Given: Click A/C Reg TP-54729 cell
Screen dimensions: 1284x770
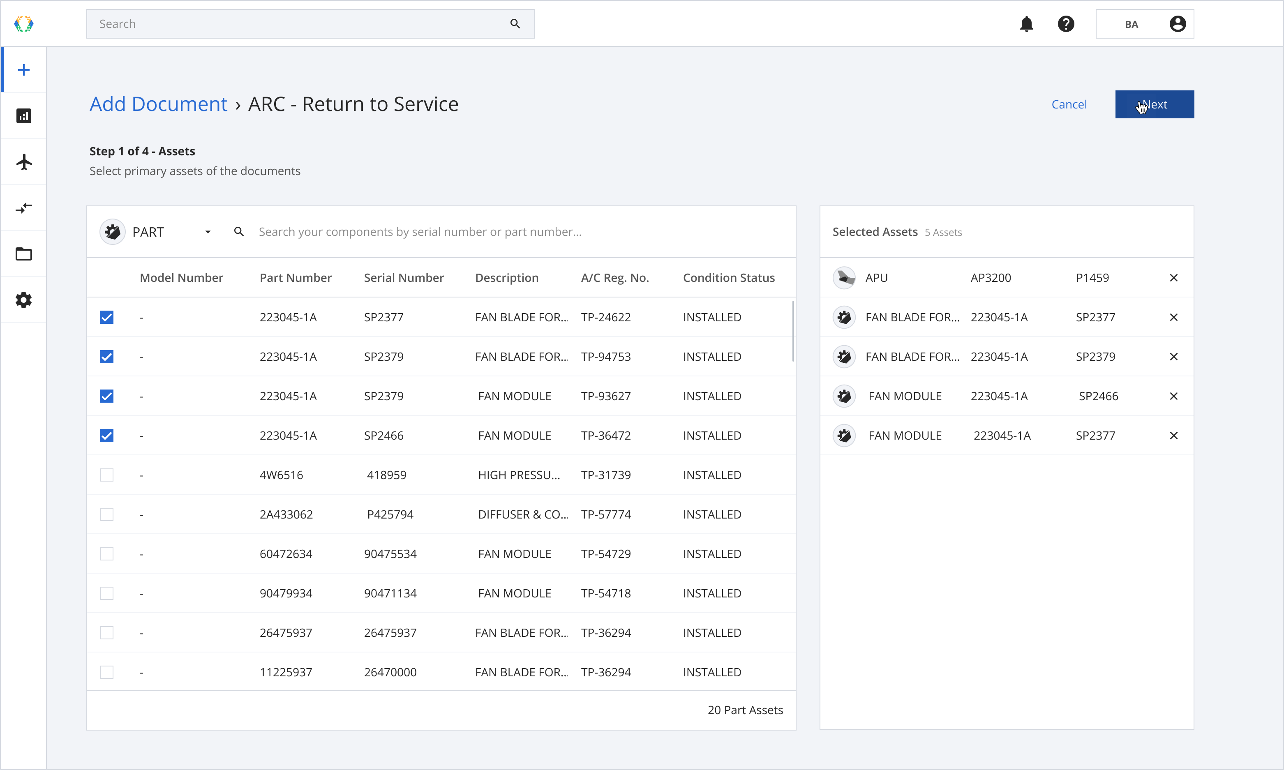Looking at the screenshot, I should click(606, 554).
